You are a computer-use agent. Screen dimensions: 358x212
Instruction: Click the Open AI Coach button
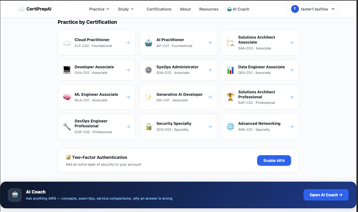point(326,195)
